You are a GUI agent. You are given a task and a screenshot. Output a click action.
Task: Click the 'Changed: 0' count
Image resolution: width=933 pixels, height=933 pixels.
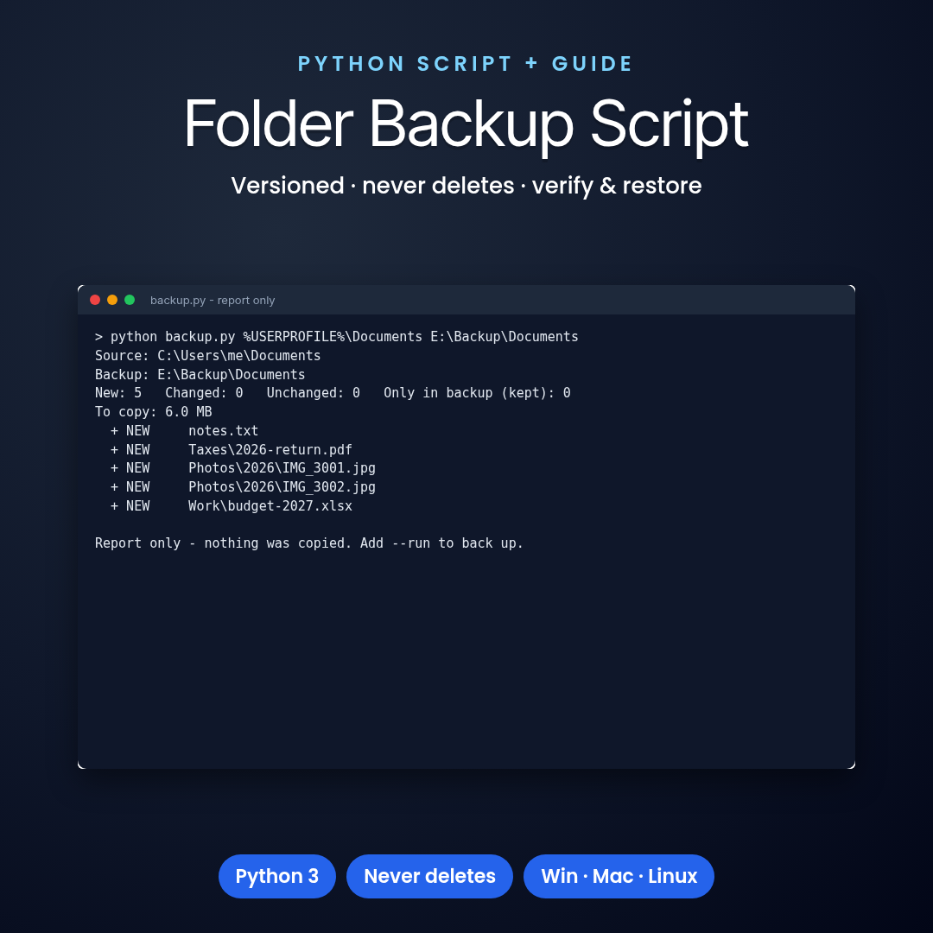click(x=204, y=393)
